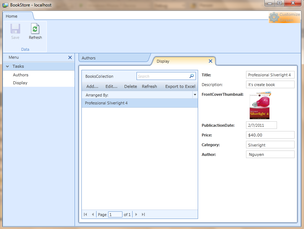Click the search magnifier icon
Viewport: 304px width, 229px height.
point(192,76)
